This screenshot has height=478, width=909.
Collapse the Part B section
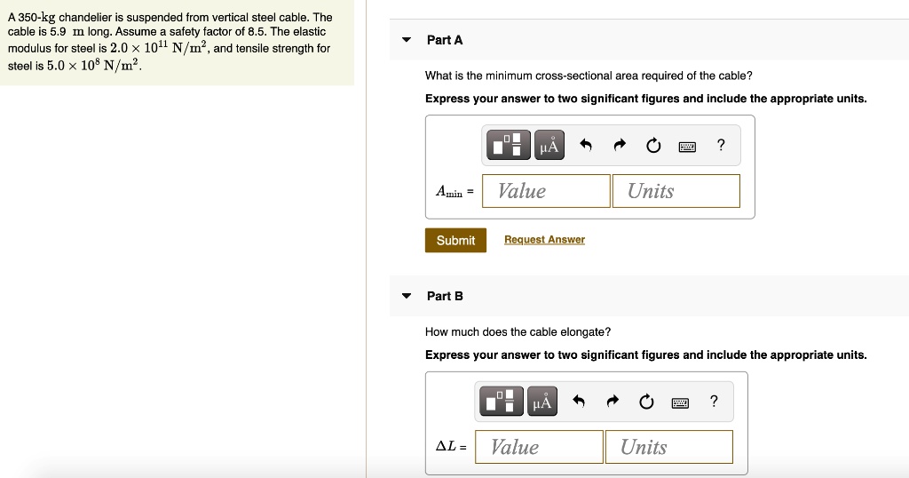point(407,296)
